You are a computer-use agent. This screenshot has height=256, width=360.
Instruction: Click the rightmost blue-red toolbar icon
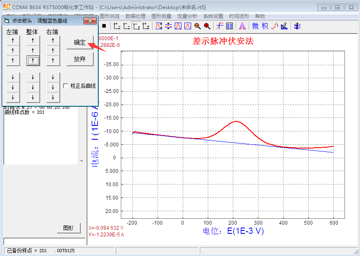coord(297,26)
